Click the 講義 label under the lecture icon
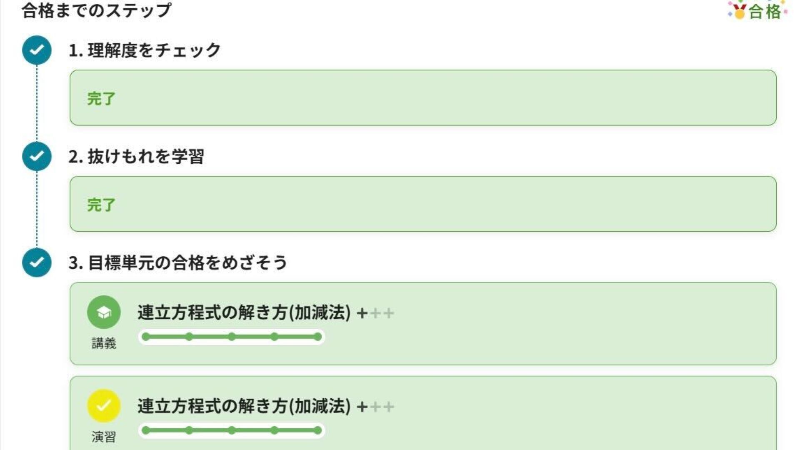Image resolution: width=800 pixels, height=450 pixels. [104, 343]
